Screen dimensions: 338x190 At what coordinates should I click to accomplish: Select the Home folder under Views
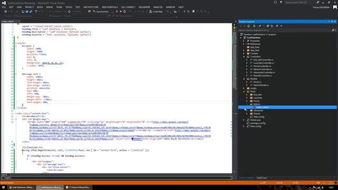point(256,101)
